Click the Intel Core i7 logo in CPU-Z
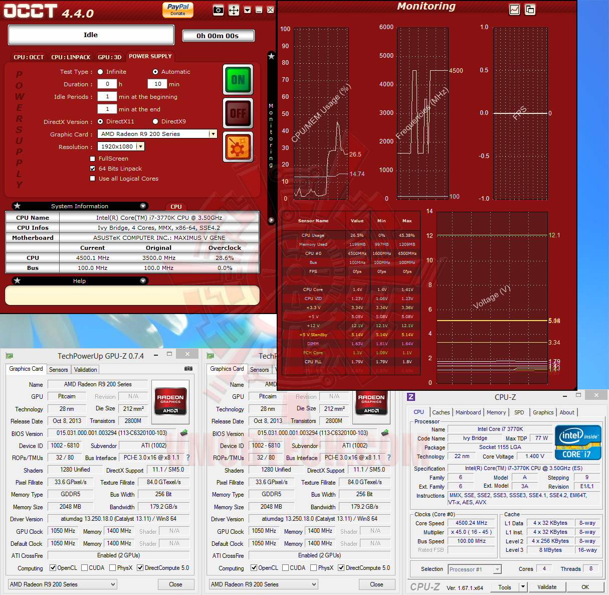Screen dimensions: 609x595 [x=578, y=442]
